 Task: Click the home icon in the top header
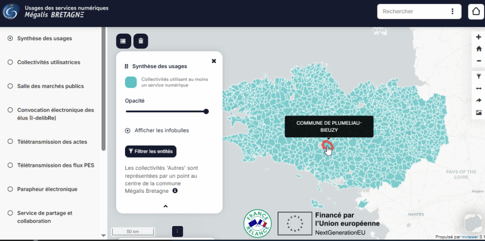476,12
